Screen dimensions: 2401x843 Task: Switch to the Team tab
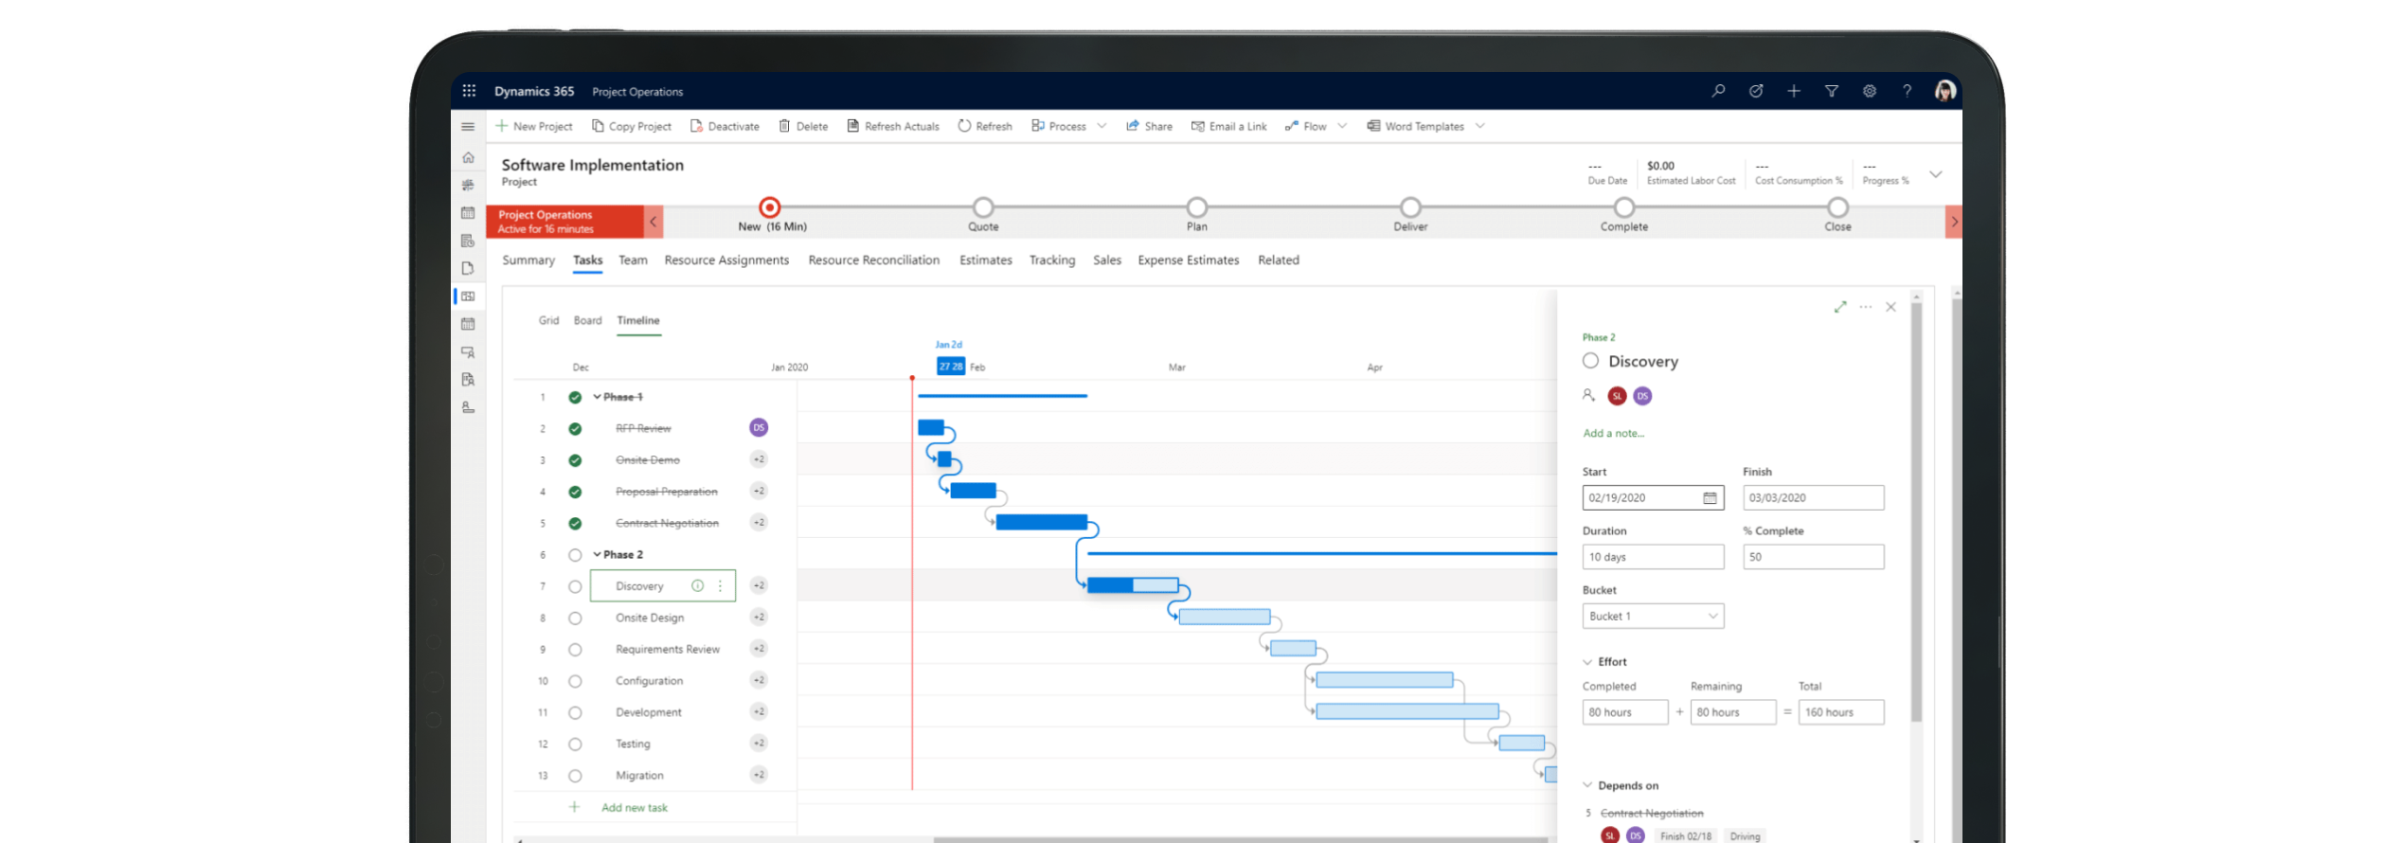point(633,260)
